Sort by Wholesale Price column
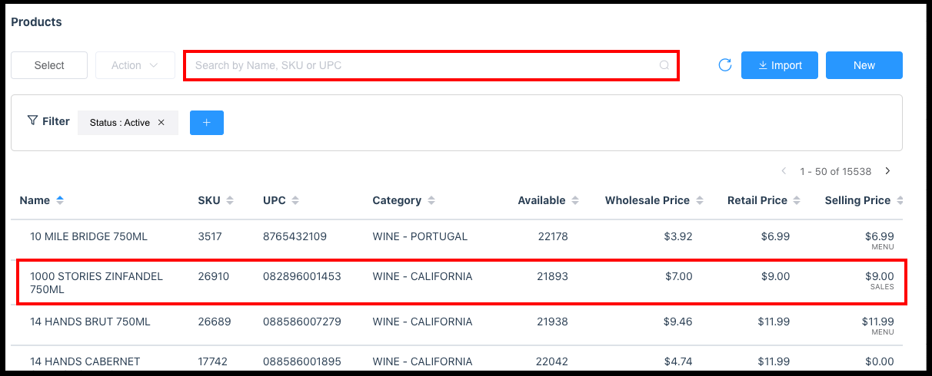Image resolution: width=932 pixels, height=376 pixels. pos(699,200)
